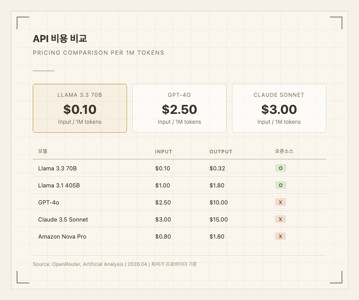The width and height of the screenshot is (359, 300).
Task: Click the top-left corner bracket mark
Action: (x=22, y=22)
